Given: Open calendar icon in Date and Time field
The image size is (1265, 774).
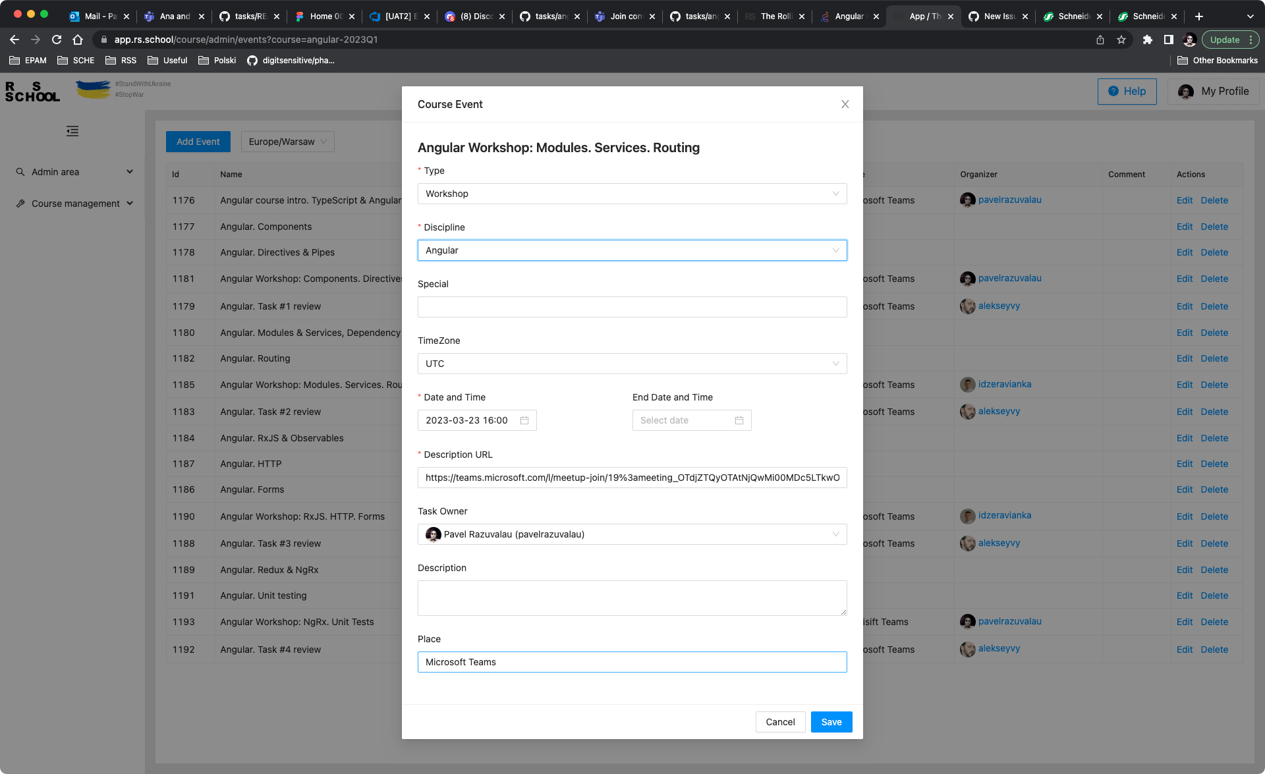Looking at the screenshot, I should click(524, 420).
